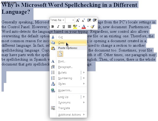Open font color dropdown arrow
The image size is (158, 121).
88,27
